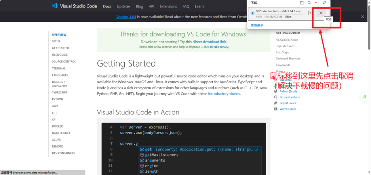Viewport: 371px width, 175px height.
Task: Click the page vertical scrollbar thumb
Action: 369,27
